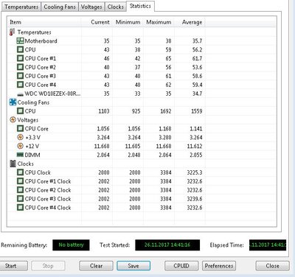This screenshot has width=295, height=277.
Task: Click the Voltages lightning icon
Action: click(13, 120)
